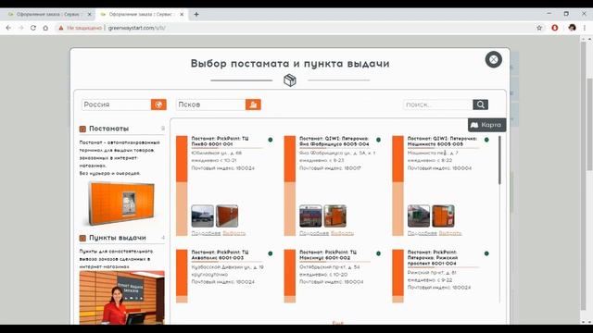
Task: Bookmark this page with the star
Action: coord(539,28)
